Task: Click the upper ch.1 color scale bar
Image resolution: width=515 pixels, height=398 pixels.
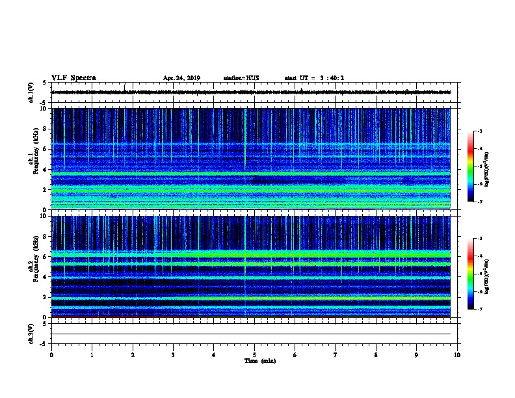Action: click(x=470, y=166)
